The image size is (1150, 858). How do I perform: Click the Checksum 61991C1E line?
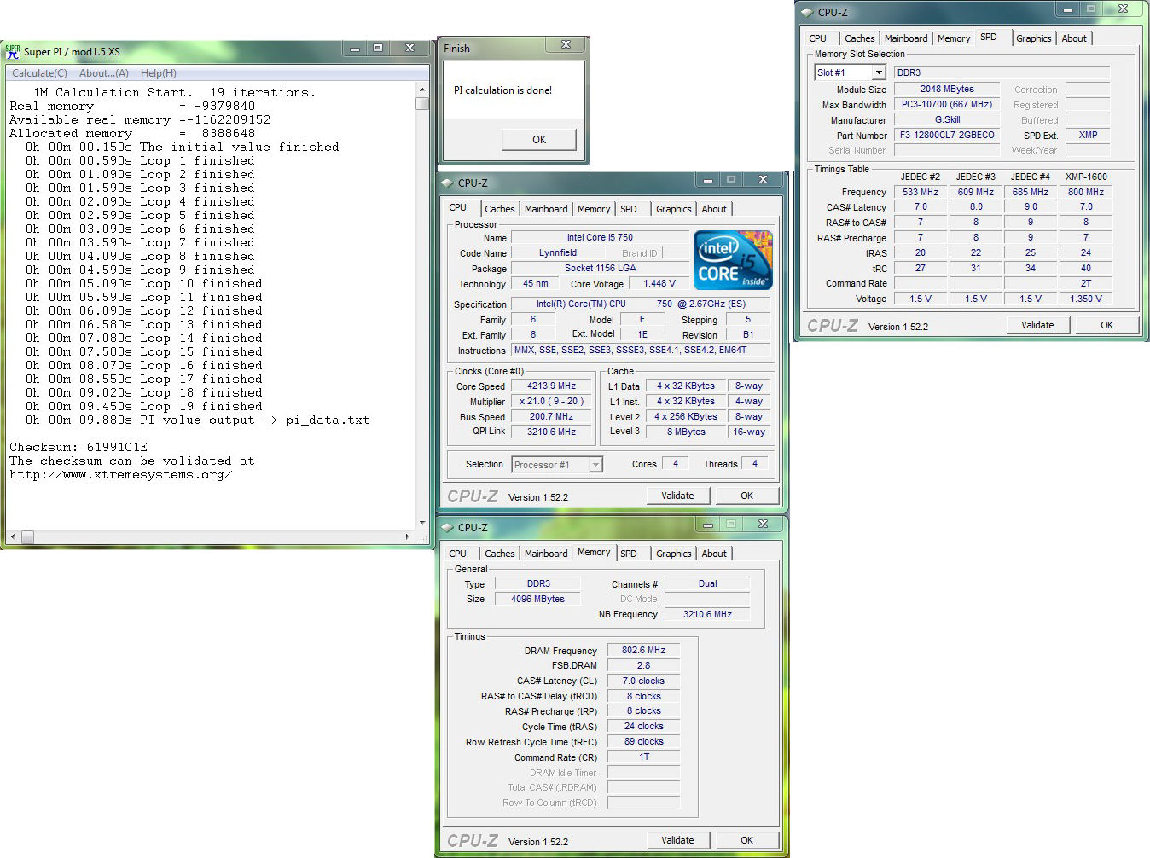coord(78,447)
